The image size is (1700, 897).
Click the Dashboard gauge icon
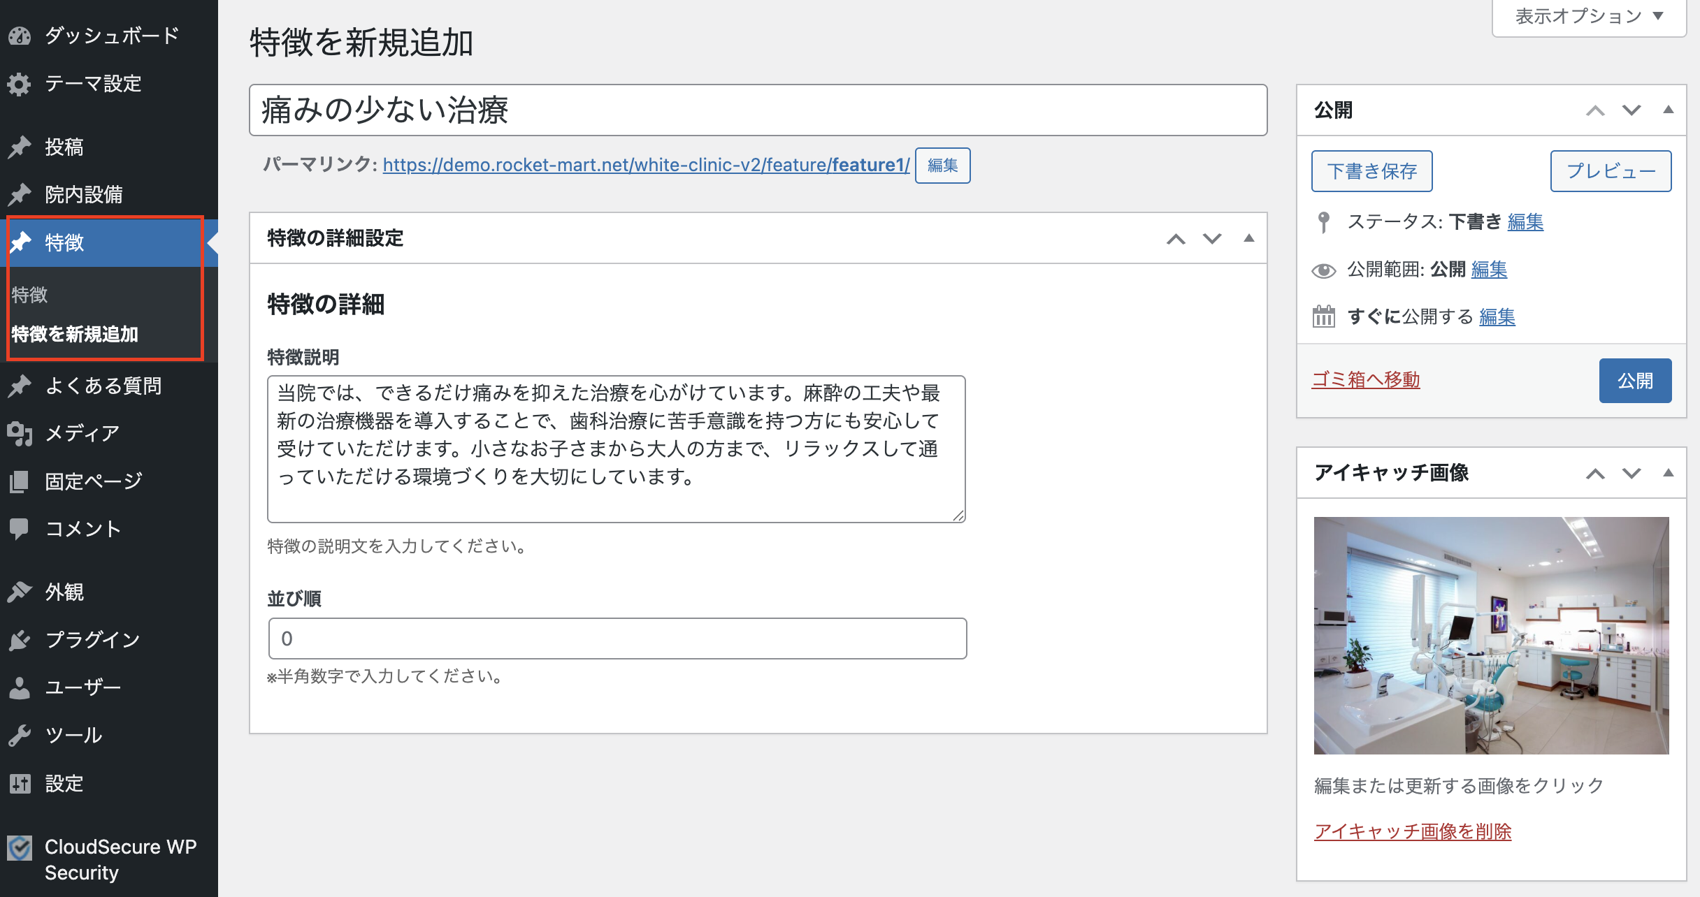[20, 36]
